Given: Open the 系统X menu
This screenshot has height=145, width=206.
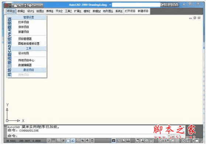Looking at the screenshot, I should click(119, 11).
